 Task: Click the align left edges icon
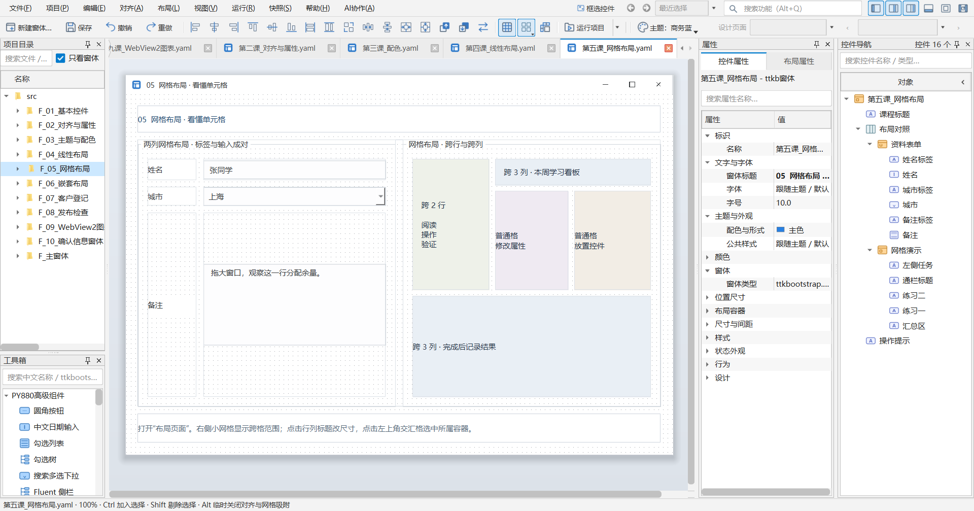click(x=195, y=27)
